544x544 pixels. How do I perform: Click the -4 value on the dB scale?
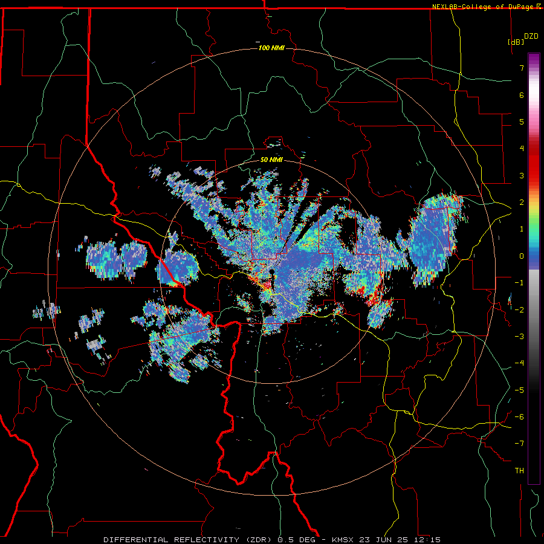[x=519, y=363]
